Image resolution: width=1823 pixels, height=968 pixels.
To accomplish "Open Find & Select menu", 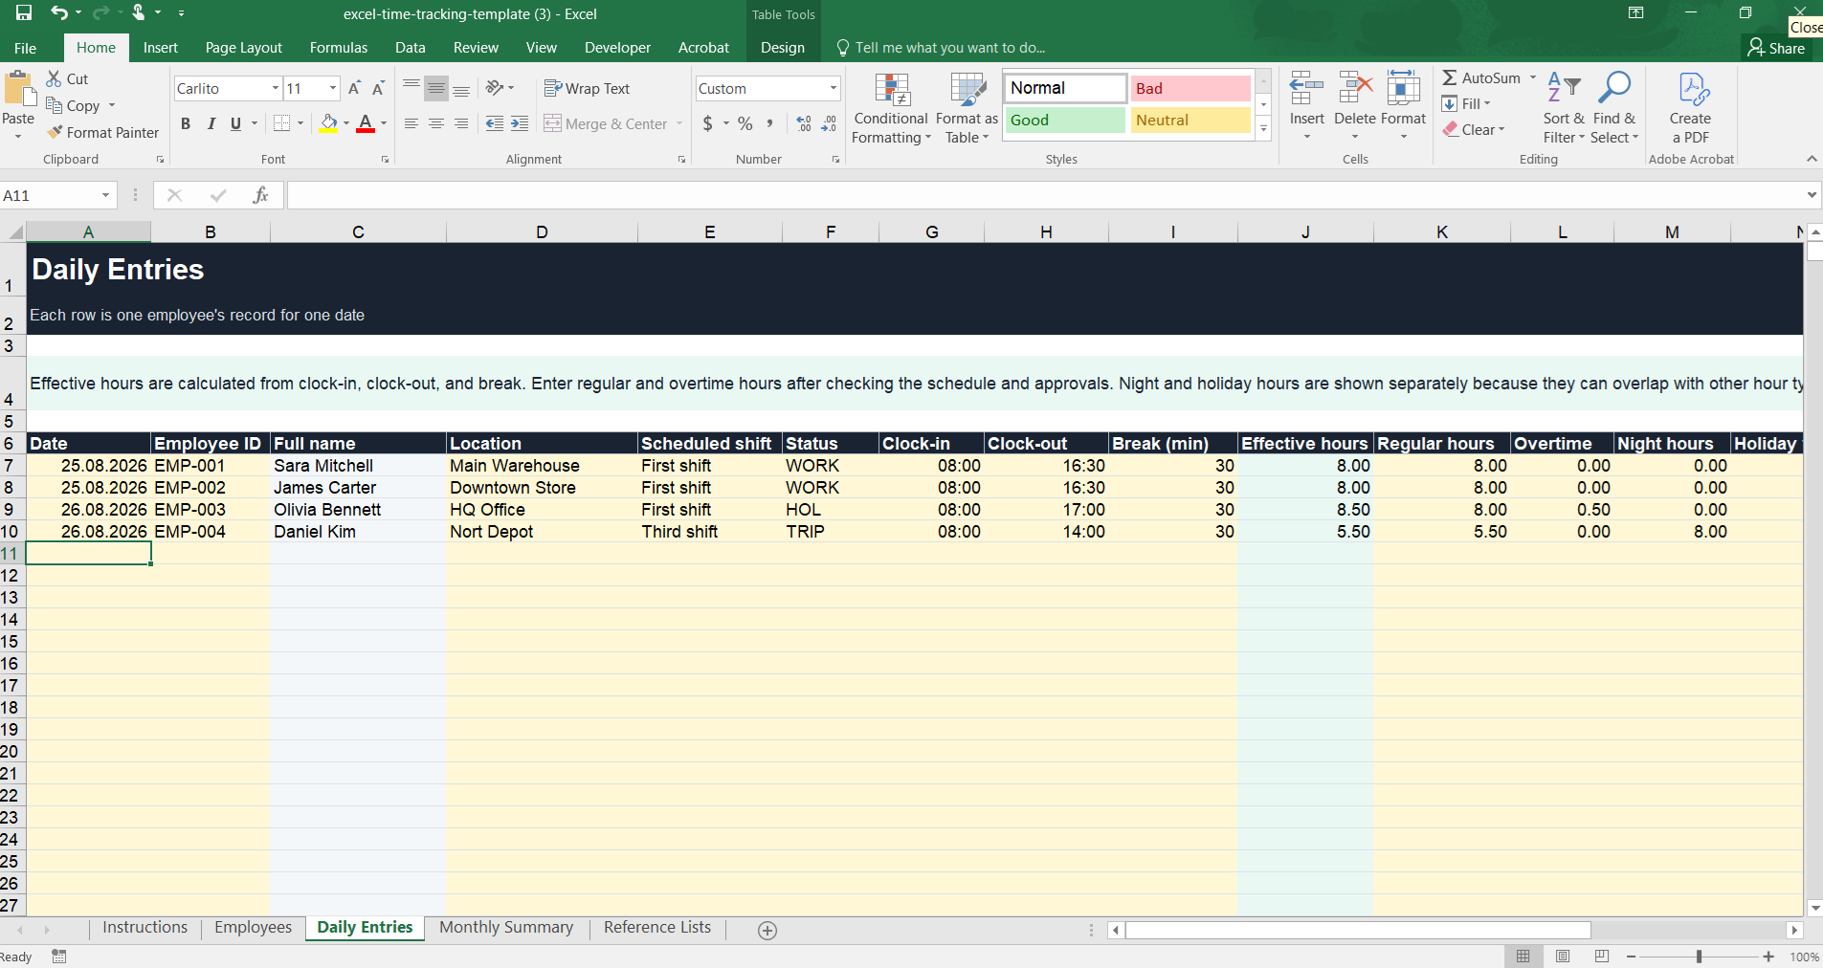I will click(1614, 109).
